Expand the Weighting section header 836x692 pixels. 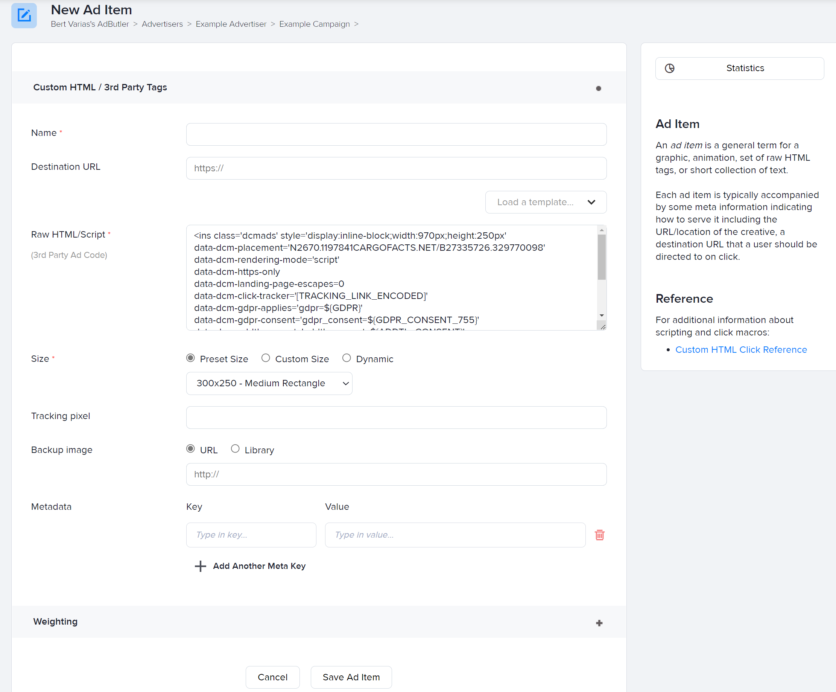tap(55, 622)
